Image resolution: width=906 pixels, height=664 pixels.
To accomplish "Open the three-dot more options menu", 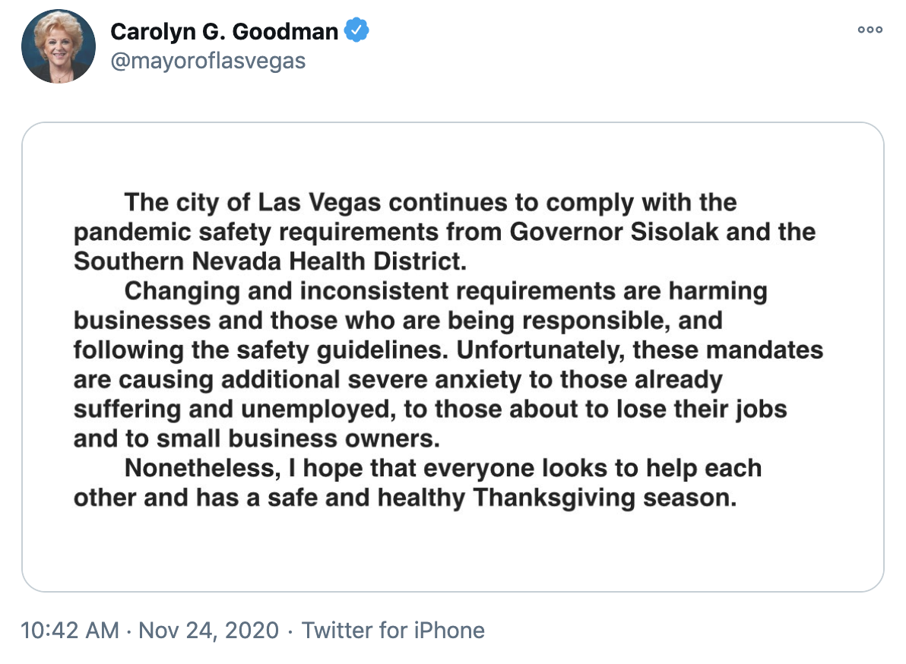I will [870, 30].
